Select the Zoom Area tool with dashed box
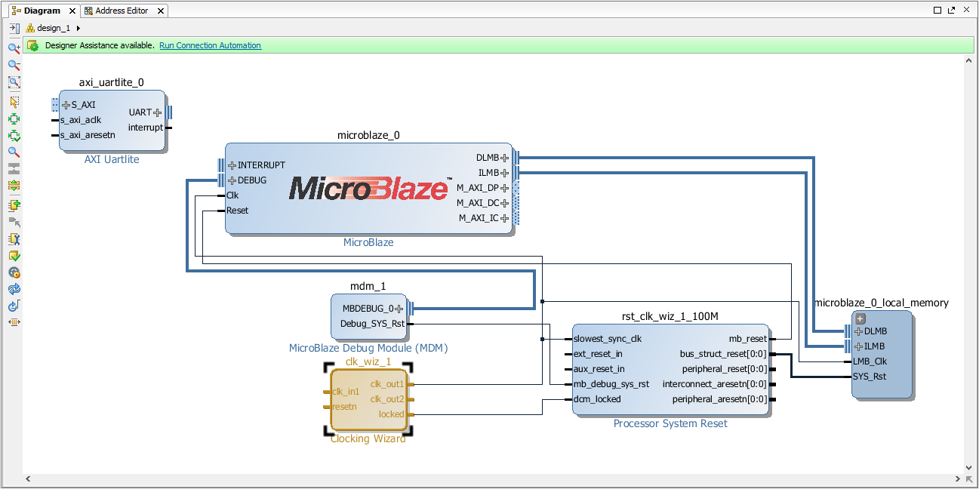 tap(14, 82)
